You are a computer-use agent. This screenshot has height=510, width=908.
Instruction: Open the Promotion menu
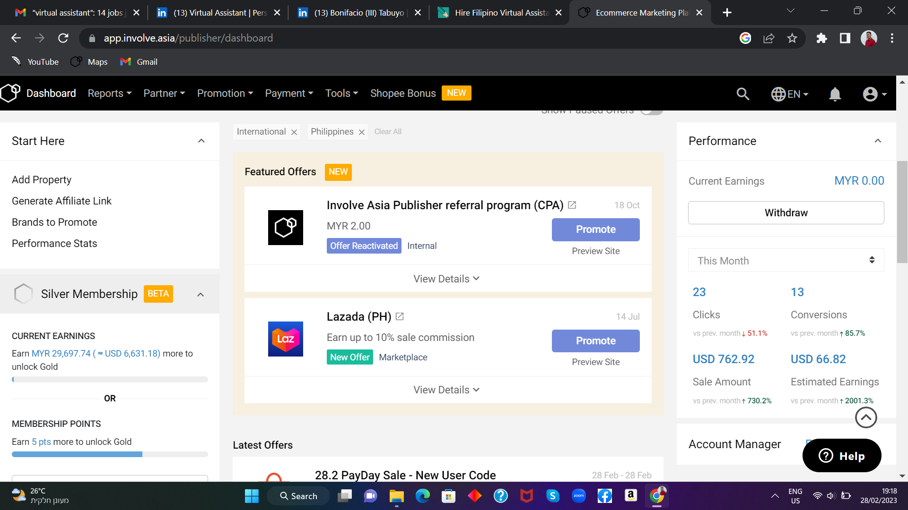[x=225, y=93]
